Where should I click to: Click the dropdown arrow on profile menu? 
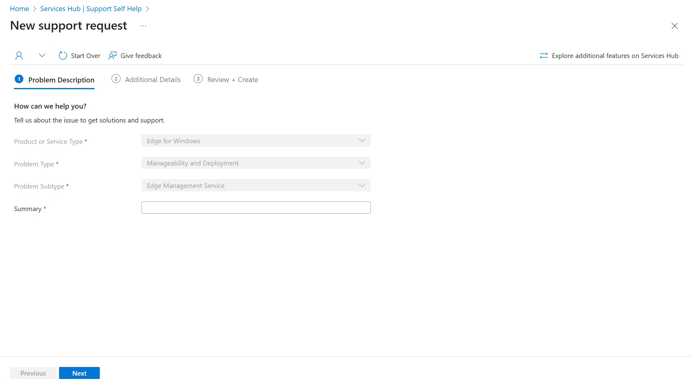[42, 55]
